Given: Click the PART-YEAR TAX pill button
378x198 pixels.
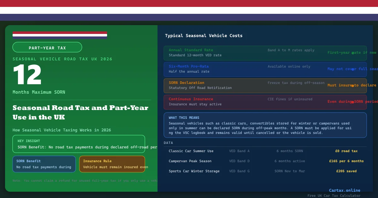Looking at the screenshot, I should (x=47, y=47).
